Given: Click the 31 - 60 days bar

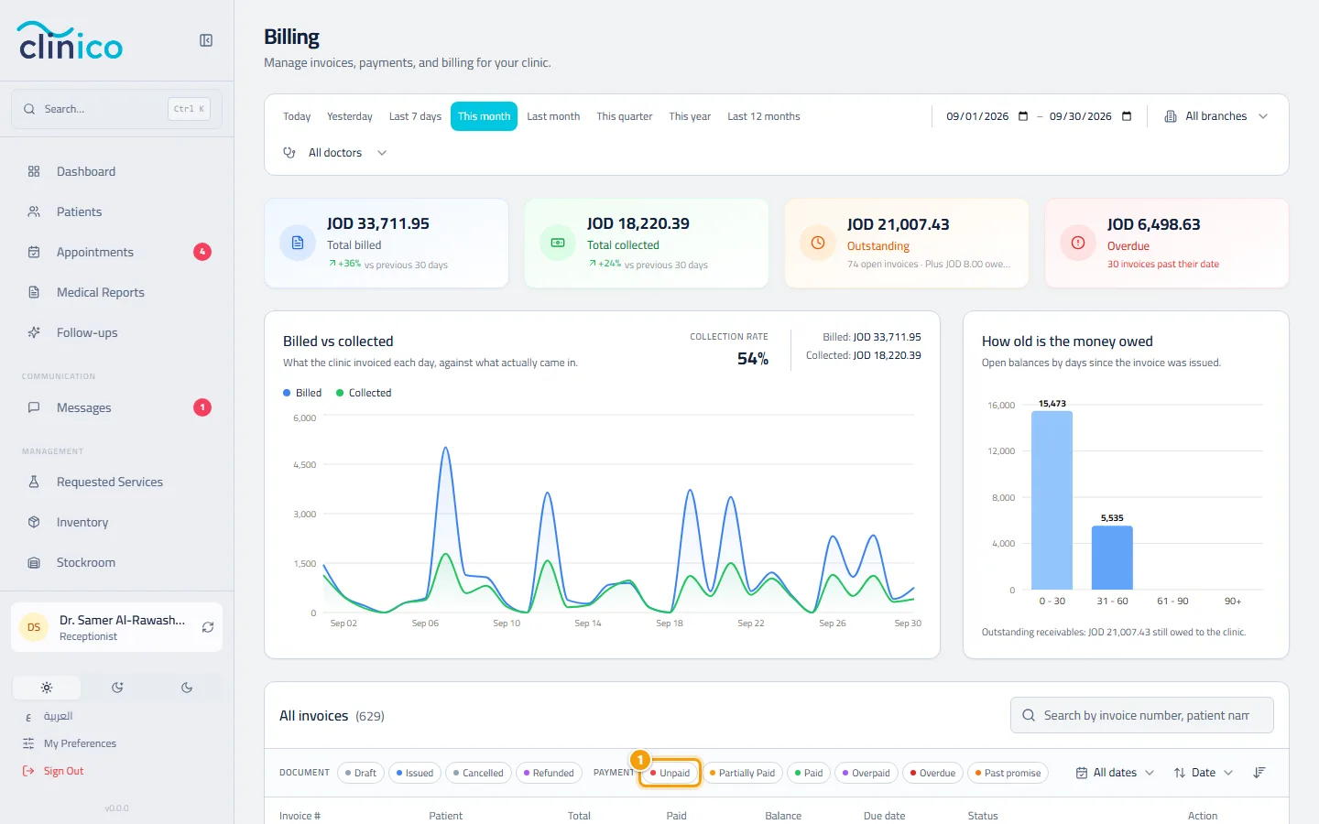Looking at the screenshot, I should (1112, 558).
